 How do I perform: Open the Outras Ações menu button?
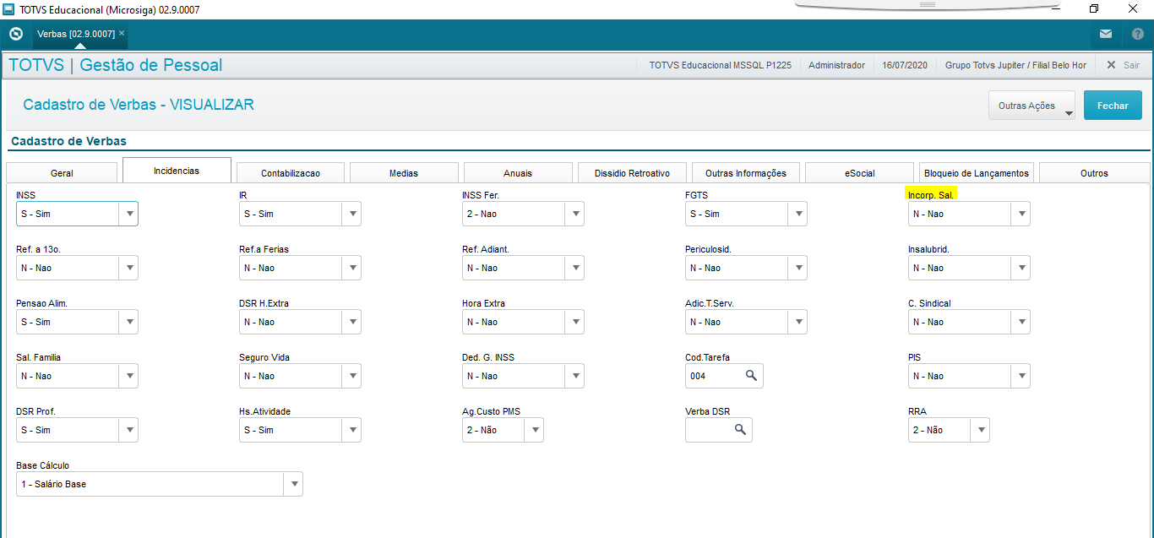pos(1032,106)
